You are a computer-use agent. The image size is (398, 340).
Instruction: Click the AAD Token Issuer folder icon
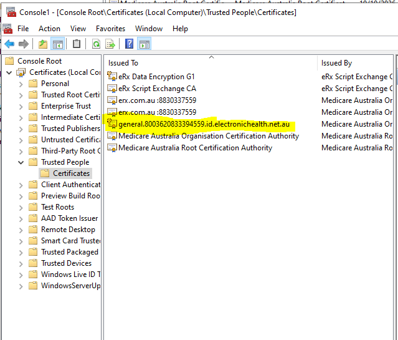pyautogui.click(x=33, y=218)
